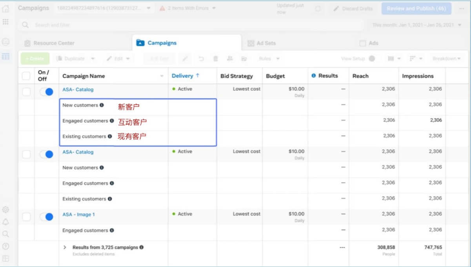Switch off the first ASA- Catalog campaign toggle
This screenshot has height=267, width=471.
46,92
